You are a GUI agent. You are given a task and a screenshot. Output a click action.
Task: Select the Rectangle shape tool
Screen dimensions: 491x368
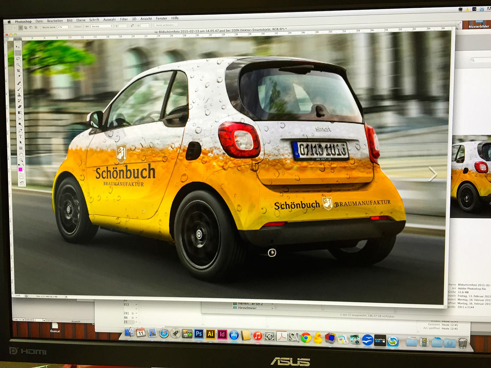[x=21, y=148]
